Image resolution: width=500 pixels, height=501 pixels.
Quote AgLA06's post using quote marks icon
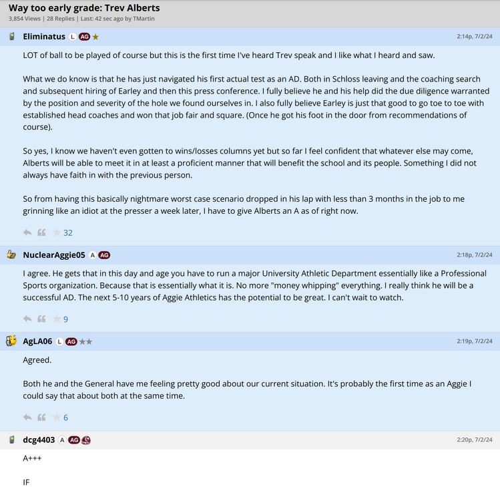41,417
